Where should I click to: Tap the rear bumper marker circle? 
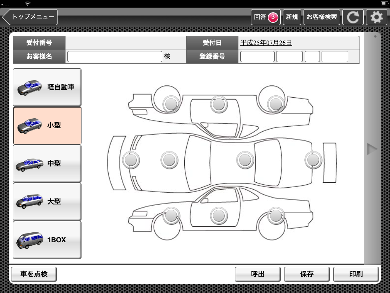[x=313, y=160]
